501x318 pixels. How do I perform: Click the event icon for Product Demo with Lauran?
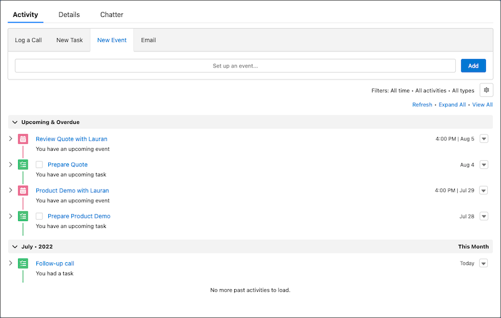click(23, 190)
